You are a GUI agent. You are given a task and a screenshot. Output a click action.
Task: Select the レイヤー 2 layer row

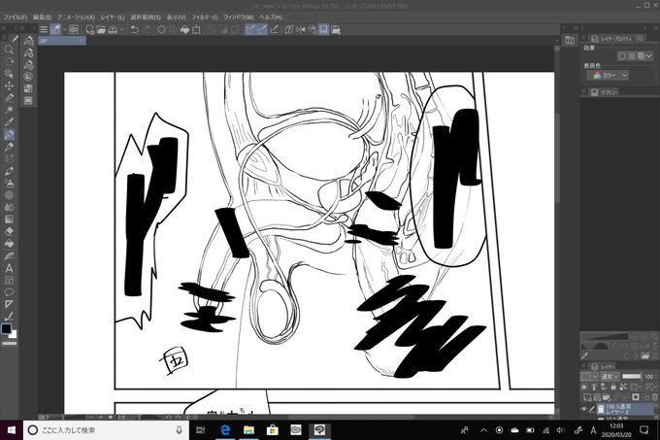coord(625,409)
